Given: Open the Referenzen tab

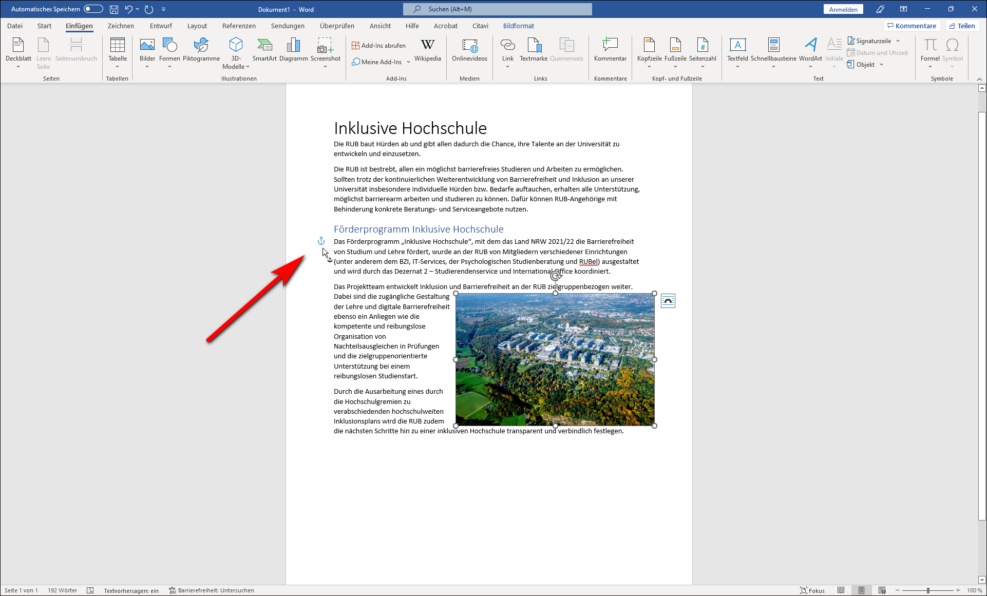Looking at the screenshot, I should (x=239, y=26).
